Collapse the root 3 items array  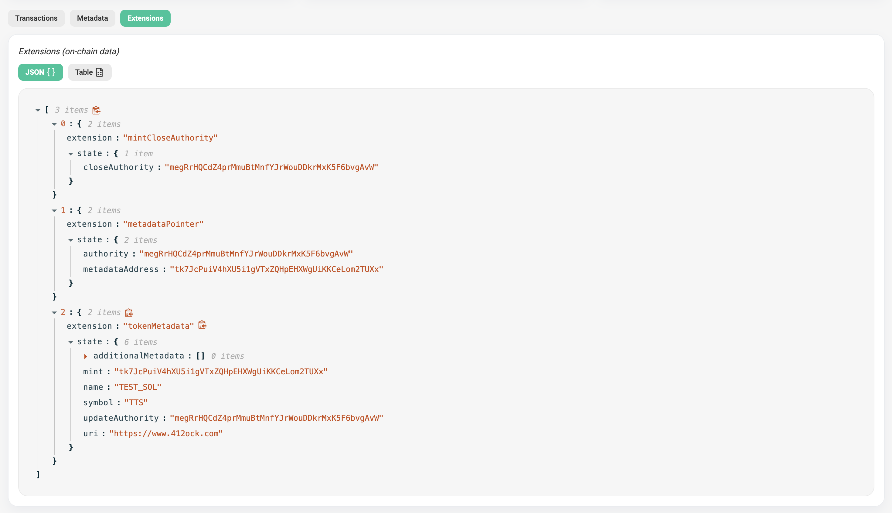[38, 110]
